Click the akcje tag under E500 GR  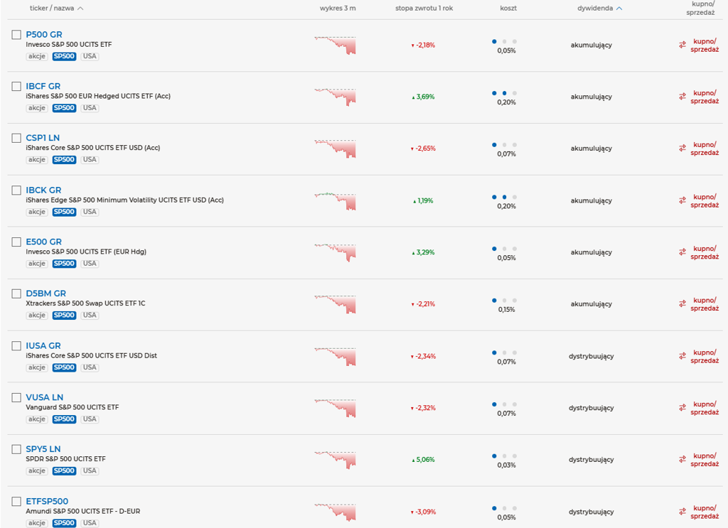(x=37, y=264)
